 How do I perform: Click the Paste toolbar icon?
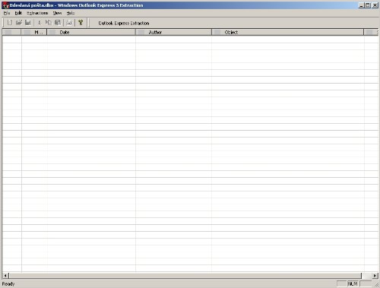pyautogui.click(x=58, y=23)
